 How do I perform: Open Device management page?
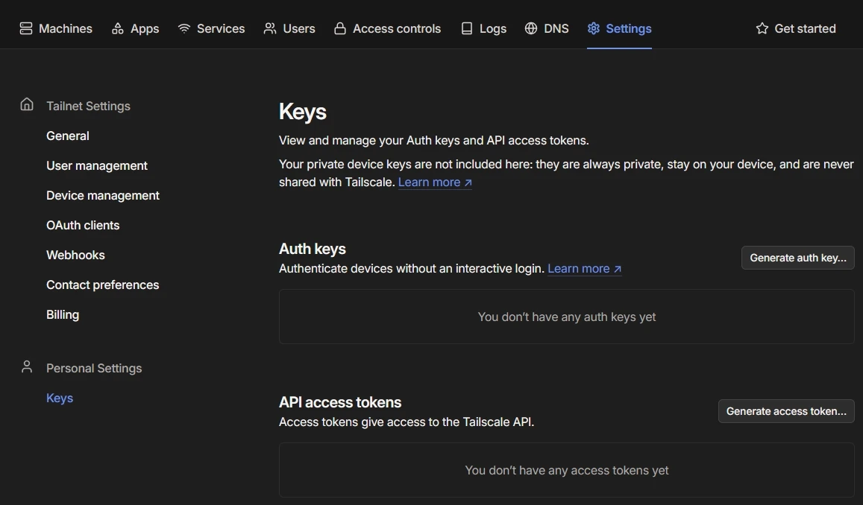103,195
